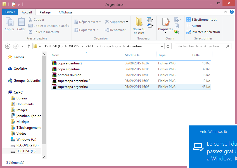The height and width of the screenshot is (168, 237).
Task: Sort by the Type column header
Action: (173, 55)
